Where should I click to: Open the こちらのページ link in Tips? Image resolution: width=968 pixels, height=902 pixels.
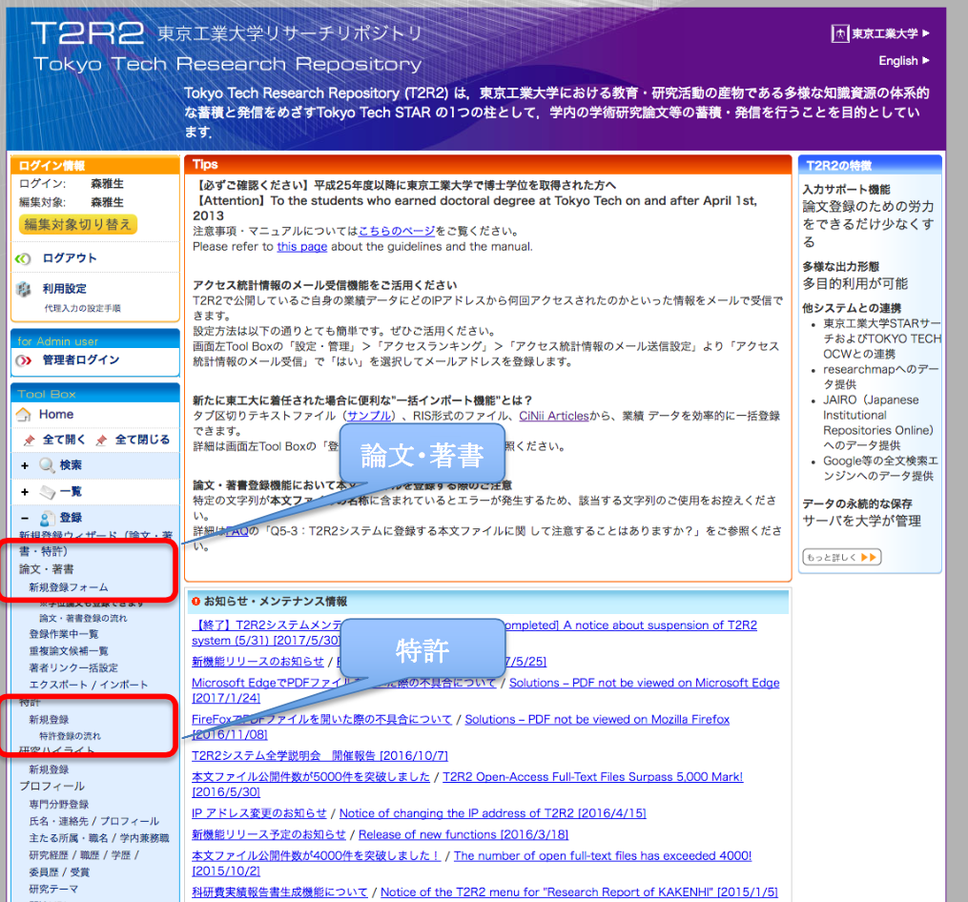pyautogui.click(x=397, y=231)
